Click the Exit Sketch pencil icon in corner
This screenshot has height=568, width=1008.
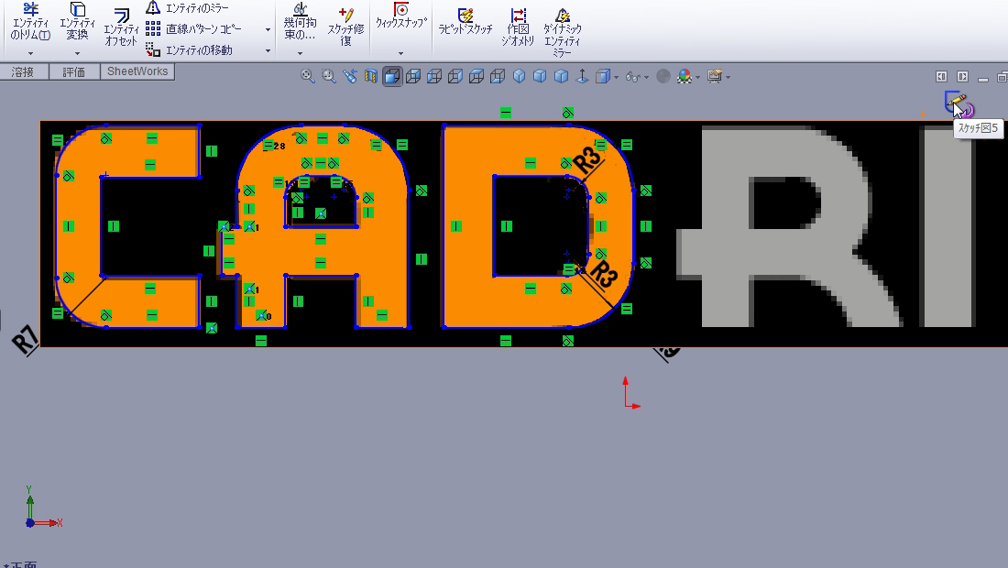[x=956, y=103]
